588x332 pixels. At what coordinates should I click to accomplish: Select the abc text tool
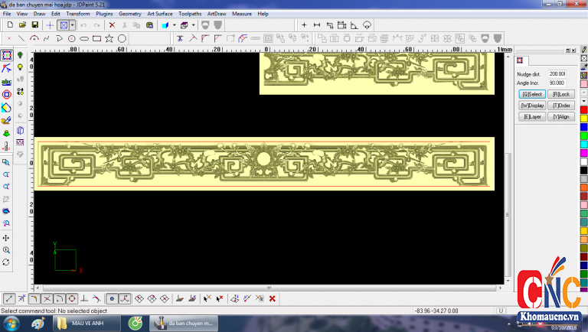6,81
